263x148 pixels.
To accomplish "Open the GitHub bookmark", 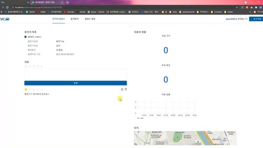I will [x=81, y=12].
